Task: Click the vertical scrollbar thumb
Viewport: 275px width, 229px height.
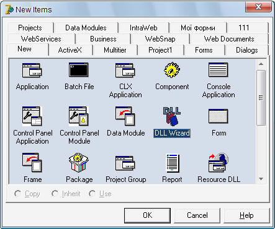Action: (x=261, y=98)
